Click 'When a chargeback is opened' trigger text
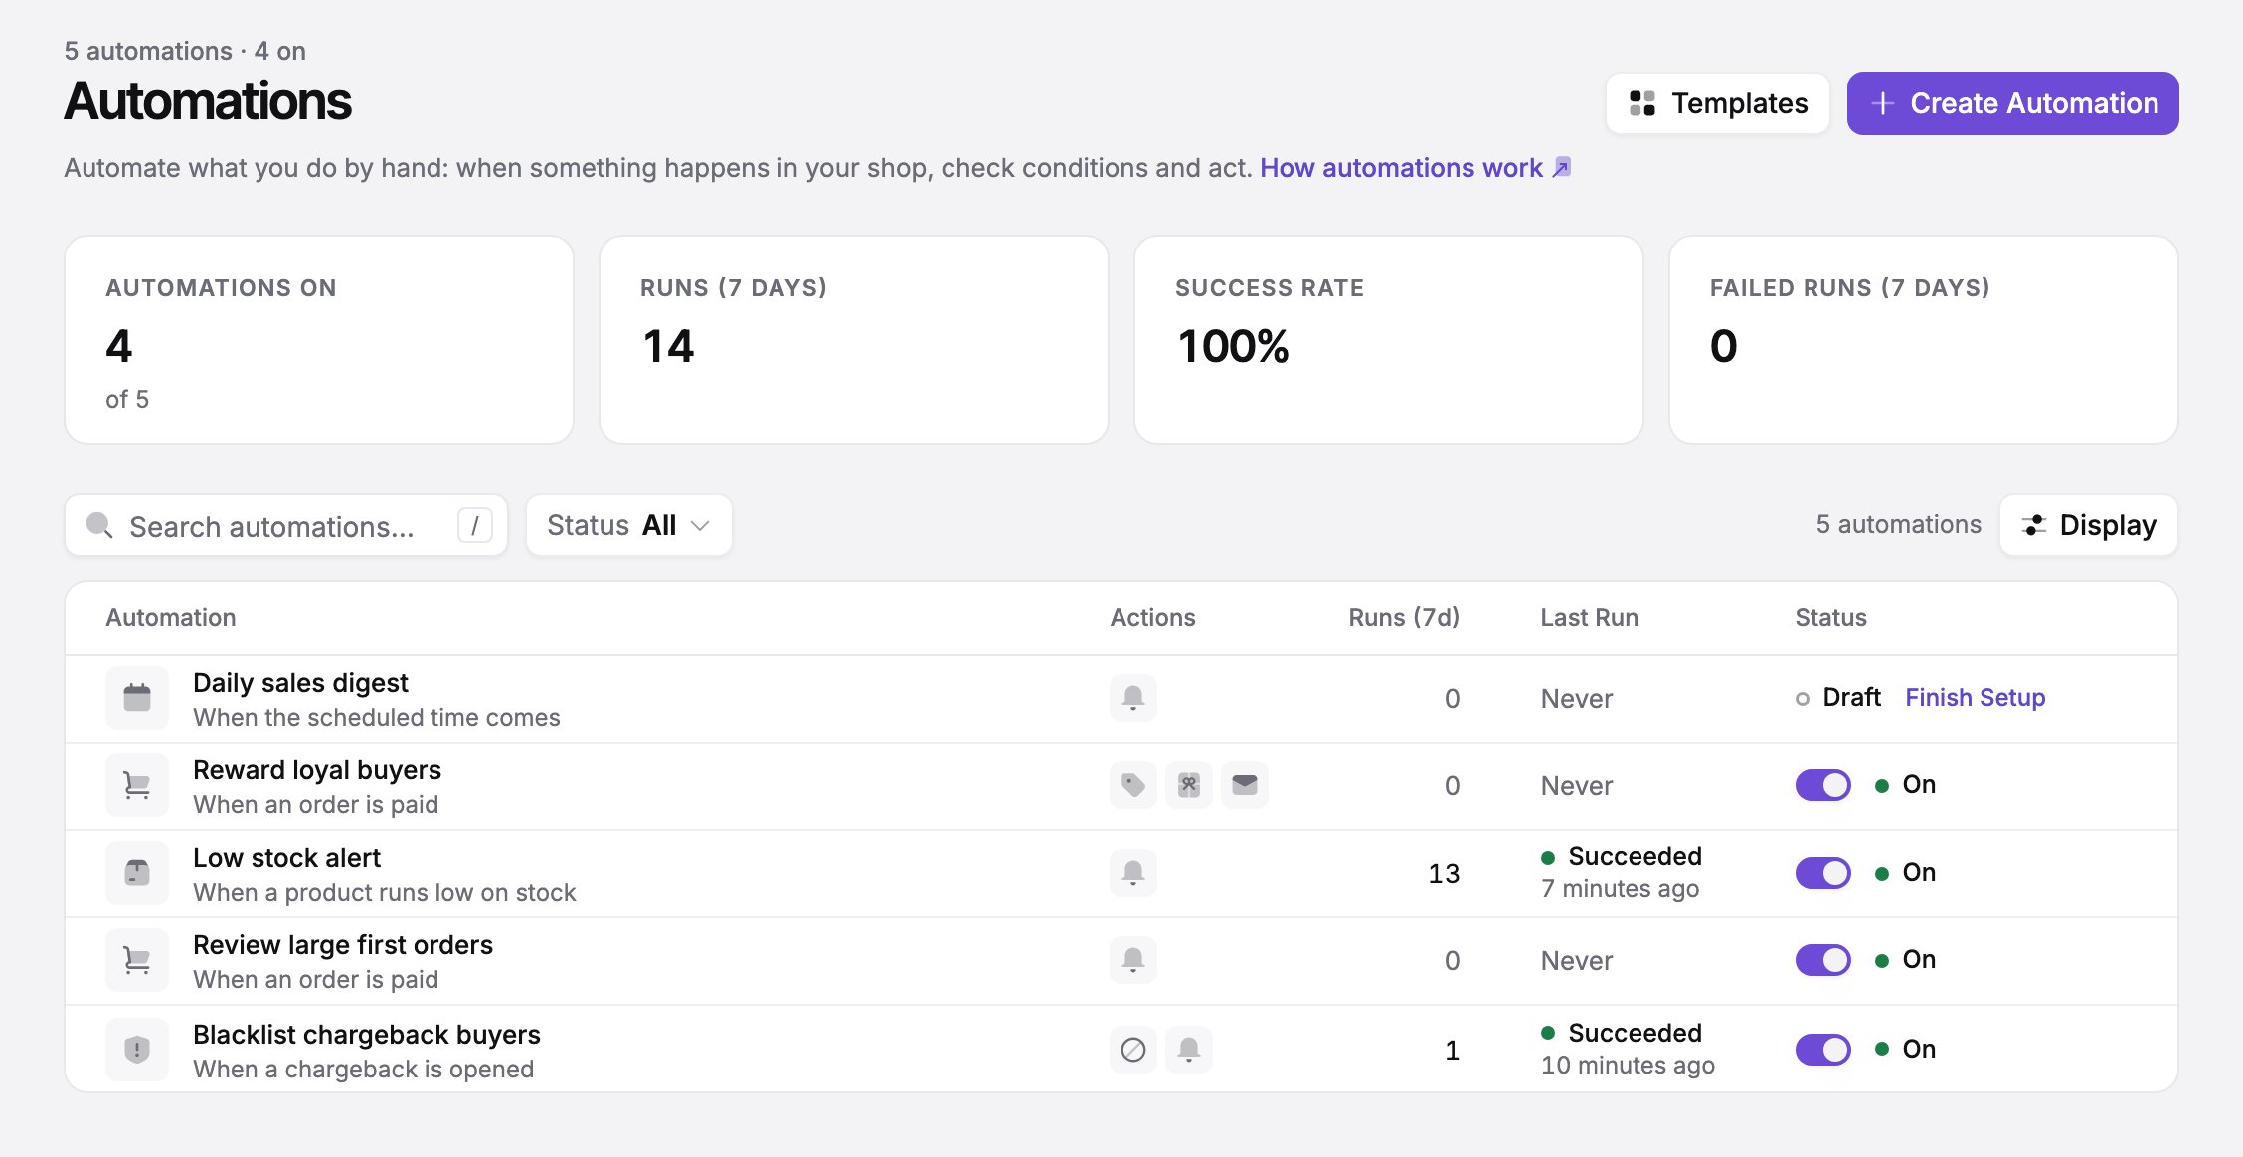 point(364,1069)
